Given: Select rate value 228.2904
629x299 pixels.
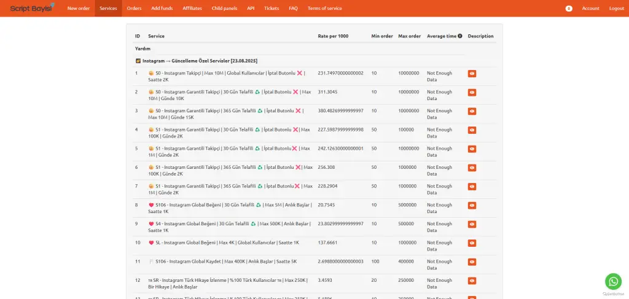Looking at the screenshot, I should point(327,186).
